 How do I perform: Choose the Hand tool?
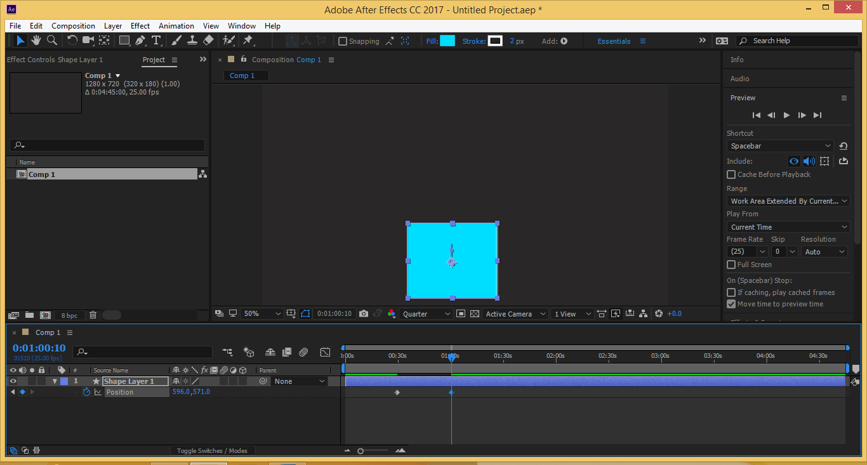point(36,41)
